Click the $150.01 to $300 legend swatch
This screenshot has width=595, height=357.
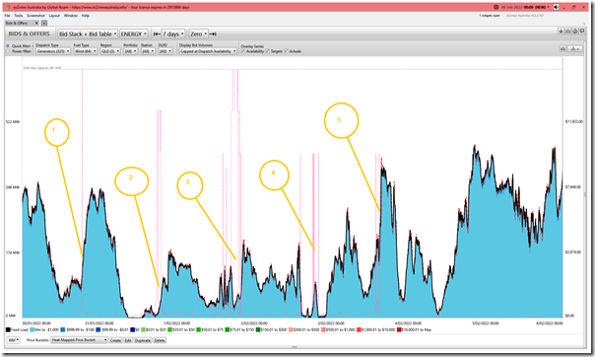258,329
